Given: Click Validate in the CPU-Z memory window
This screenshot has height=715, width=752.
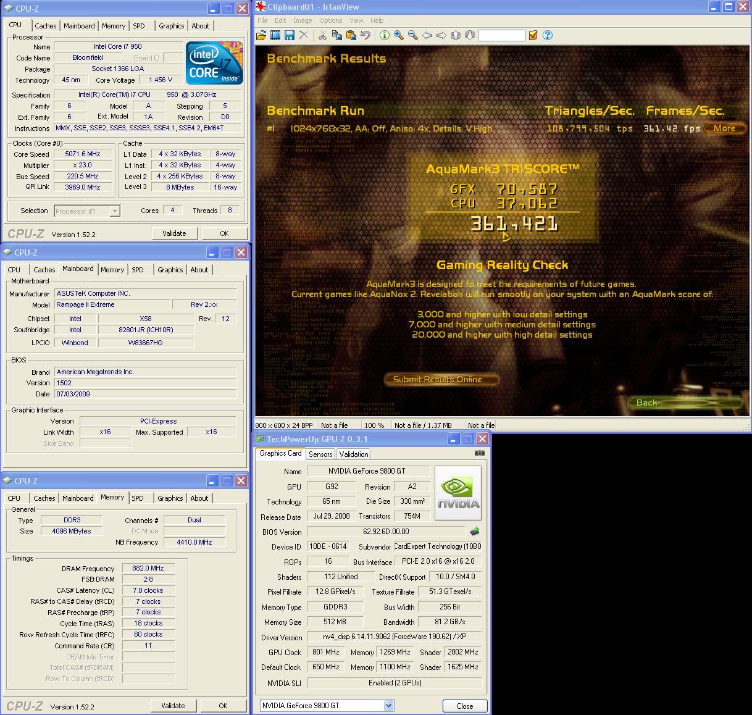Looking at the screenshot, I should click(x=173, y=706).
